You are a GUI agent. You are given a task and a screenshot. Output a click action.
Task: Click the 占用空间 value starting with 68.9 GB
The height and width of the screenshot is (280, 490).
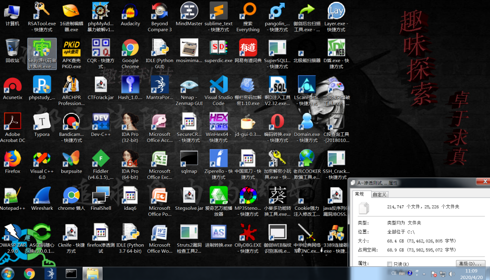[x=421, y=250]
